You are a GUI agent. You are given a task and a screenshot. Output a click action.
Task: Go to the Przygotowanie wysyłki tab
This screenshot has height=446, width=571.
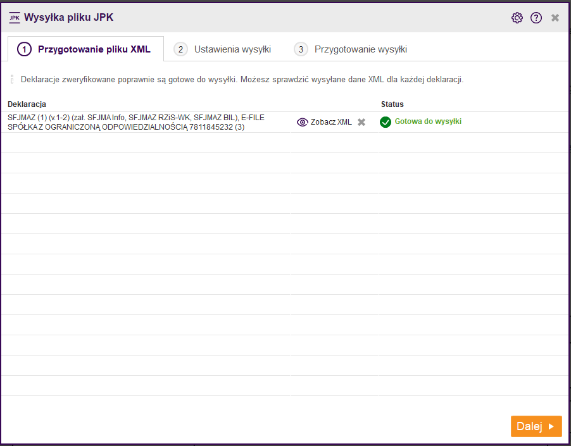(x=350, y=49)
